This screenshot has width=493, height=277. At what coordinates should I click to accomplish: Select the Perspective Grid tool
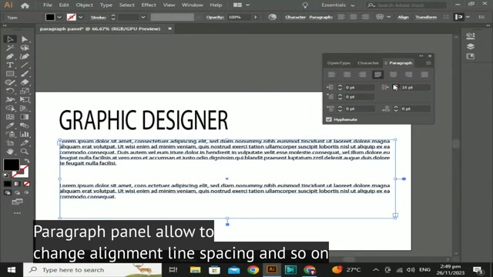25,108
